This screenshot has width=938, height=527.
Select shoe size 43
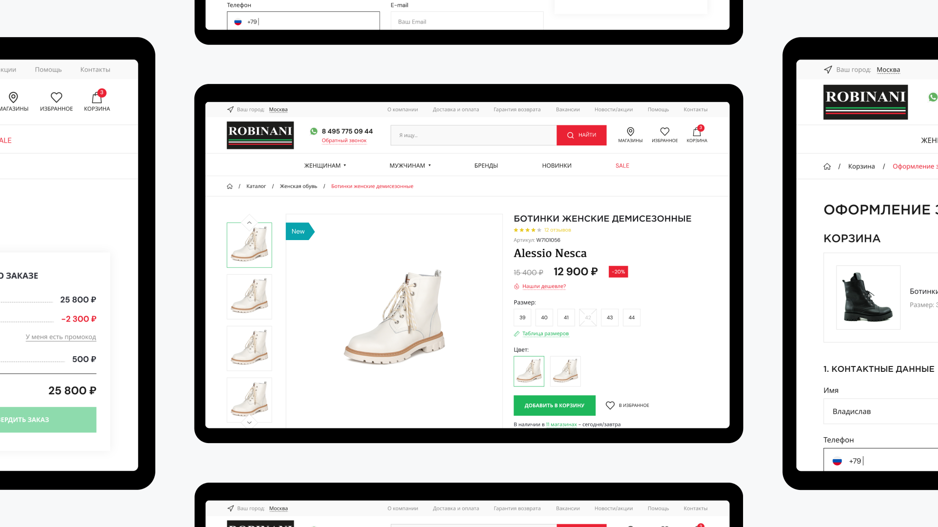610,318
